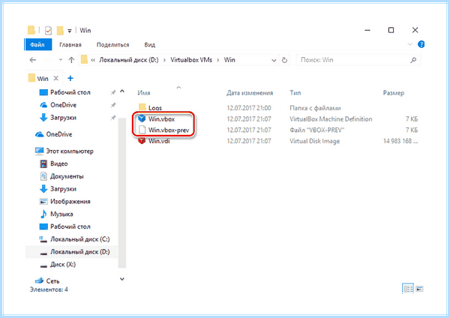Sort files by the Имя column
Viewport: 450px width, 318px height.
(144, 93)
